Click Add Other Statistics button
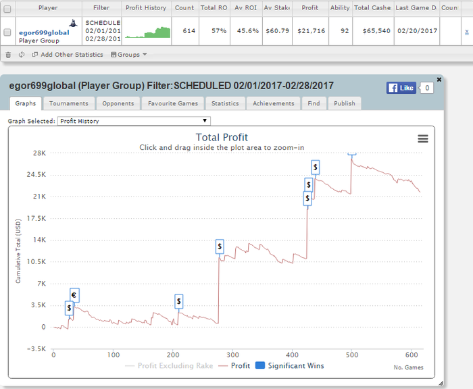Viewport: 473px width, 389px height. 68,55
